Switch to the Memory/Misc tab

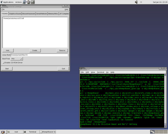(53, 14)
